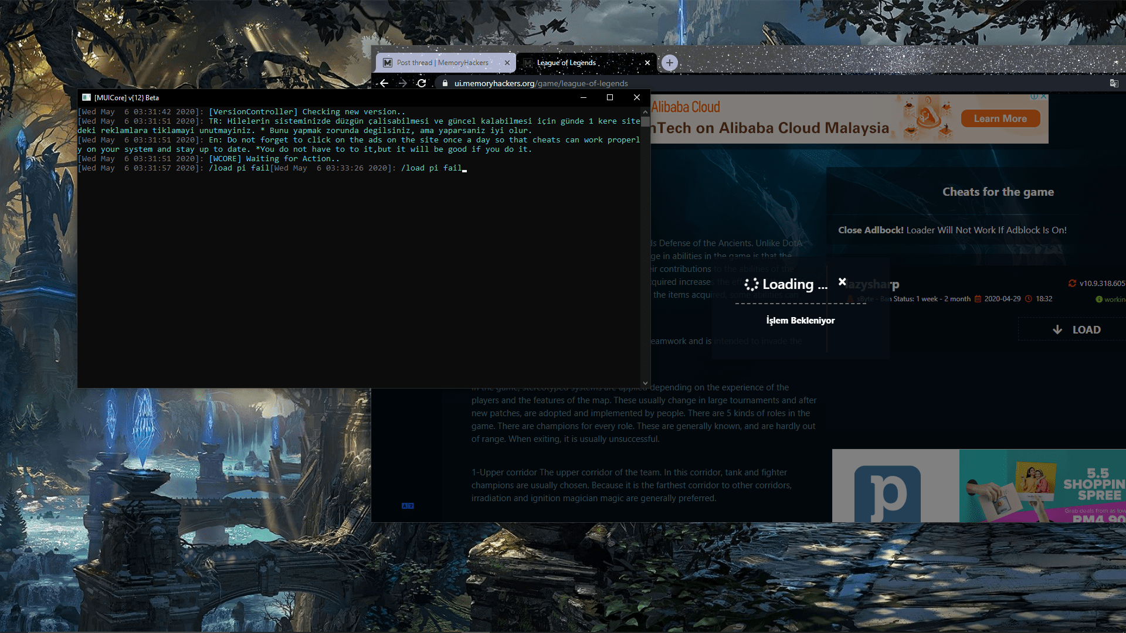Click the download arrow icon beside LOAD

(x=1057, y=329)
